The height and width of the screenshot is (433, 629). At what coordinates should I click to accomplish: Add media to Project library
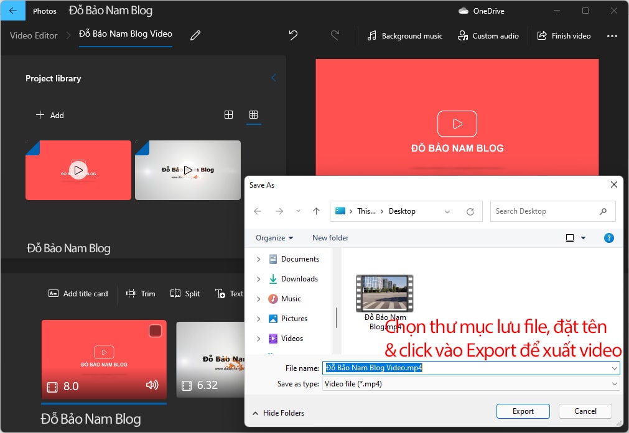[50, 115]
